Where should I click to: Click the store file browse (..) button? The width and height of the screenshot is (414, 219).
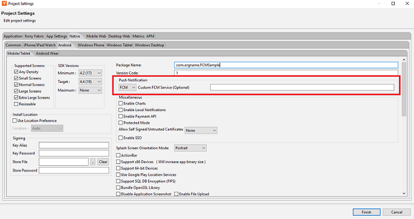tap(93, 162)
